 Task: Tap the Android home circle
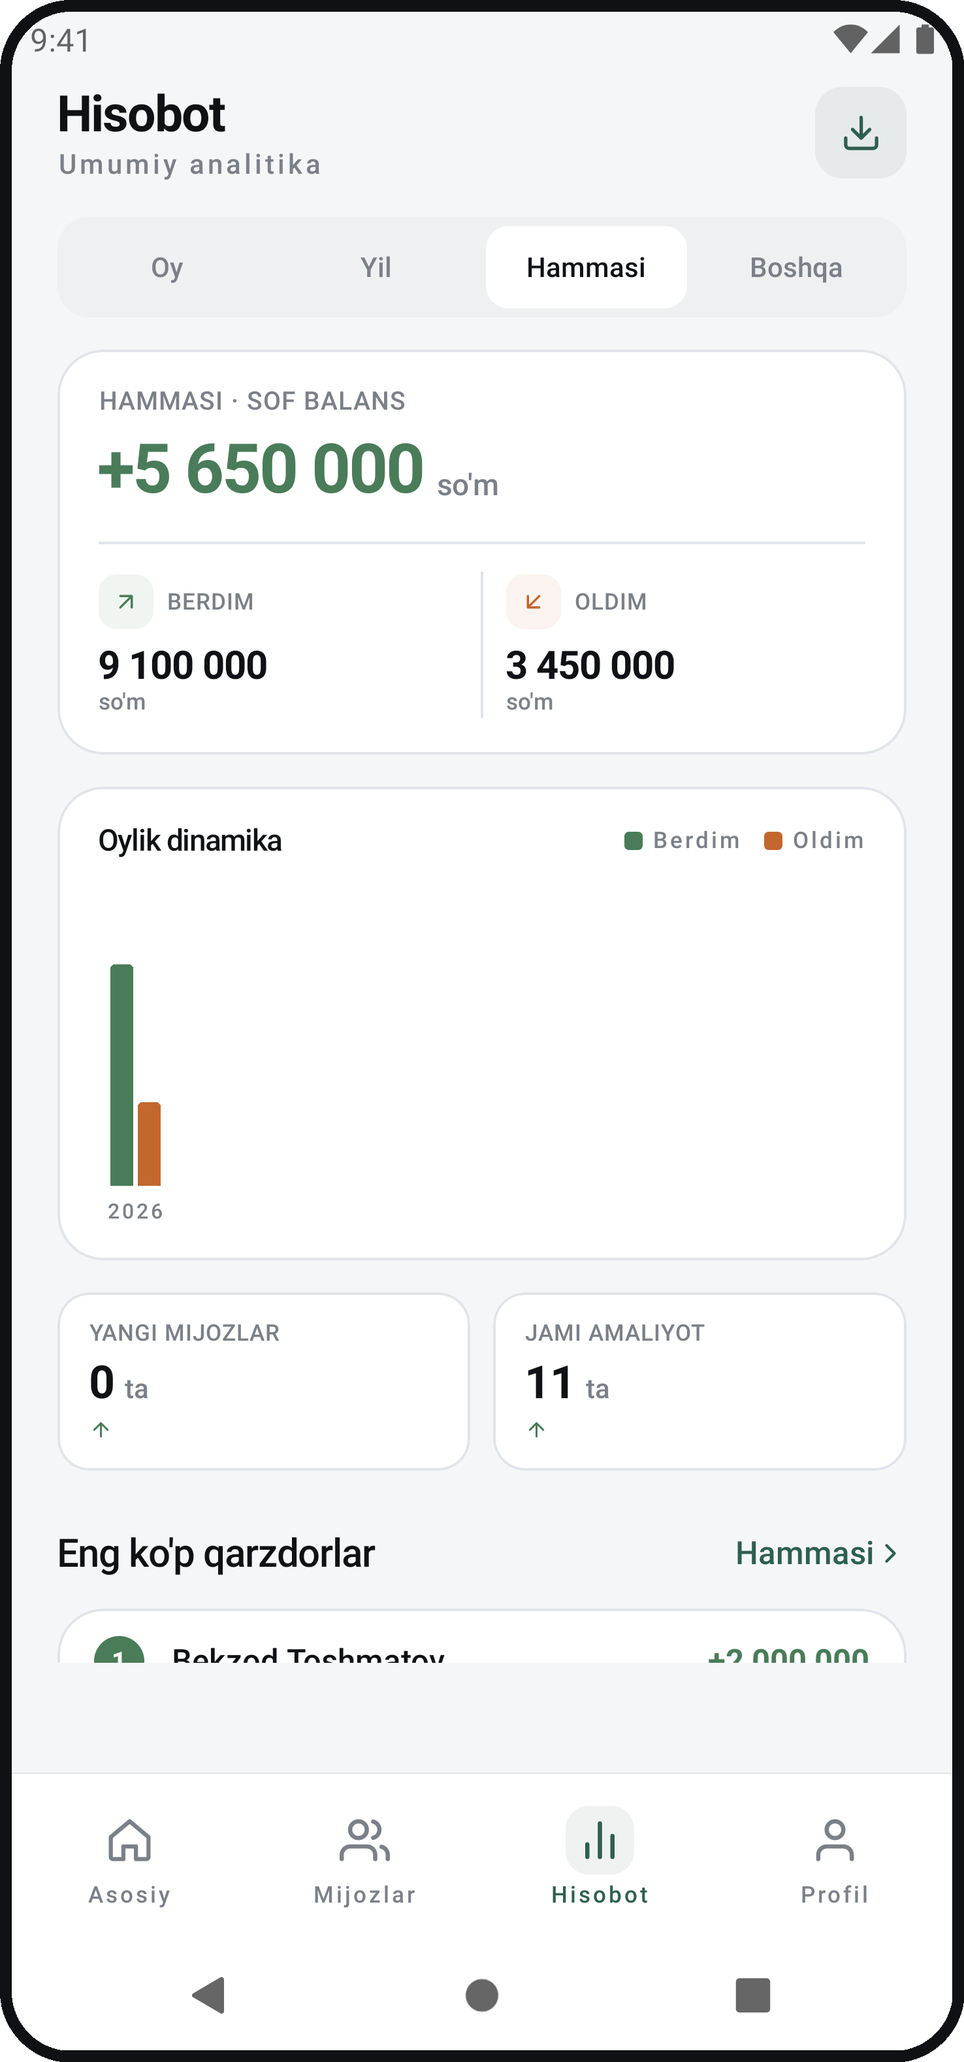click(x=481, y=1995)
